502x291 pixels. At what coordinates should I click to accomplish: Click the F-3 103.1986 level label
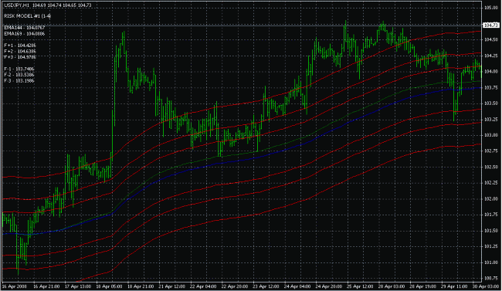[x=19, y=81]
